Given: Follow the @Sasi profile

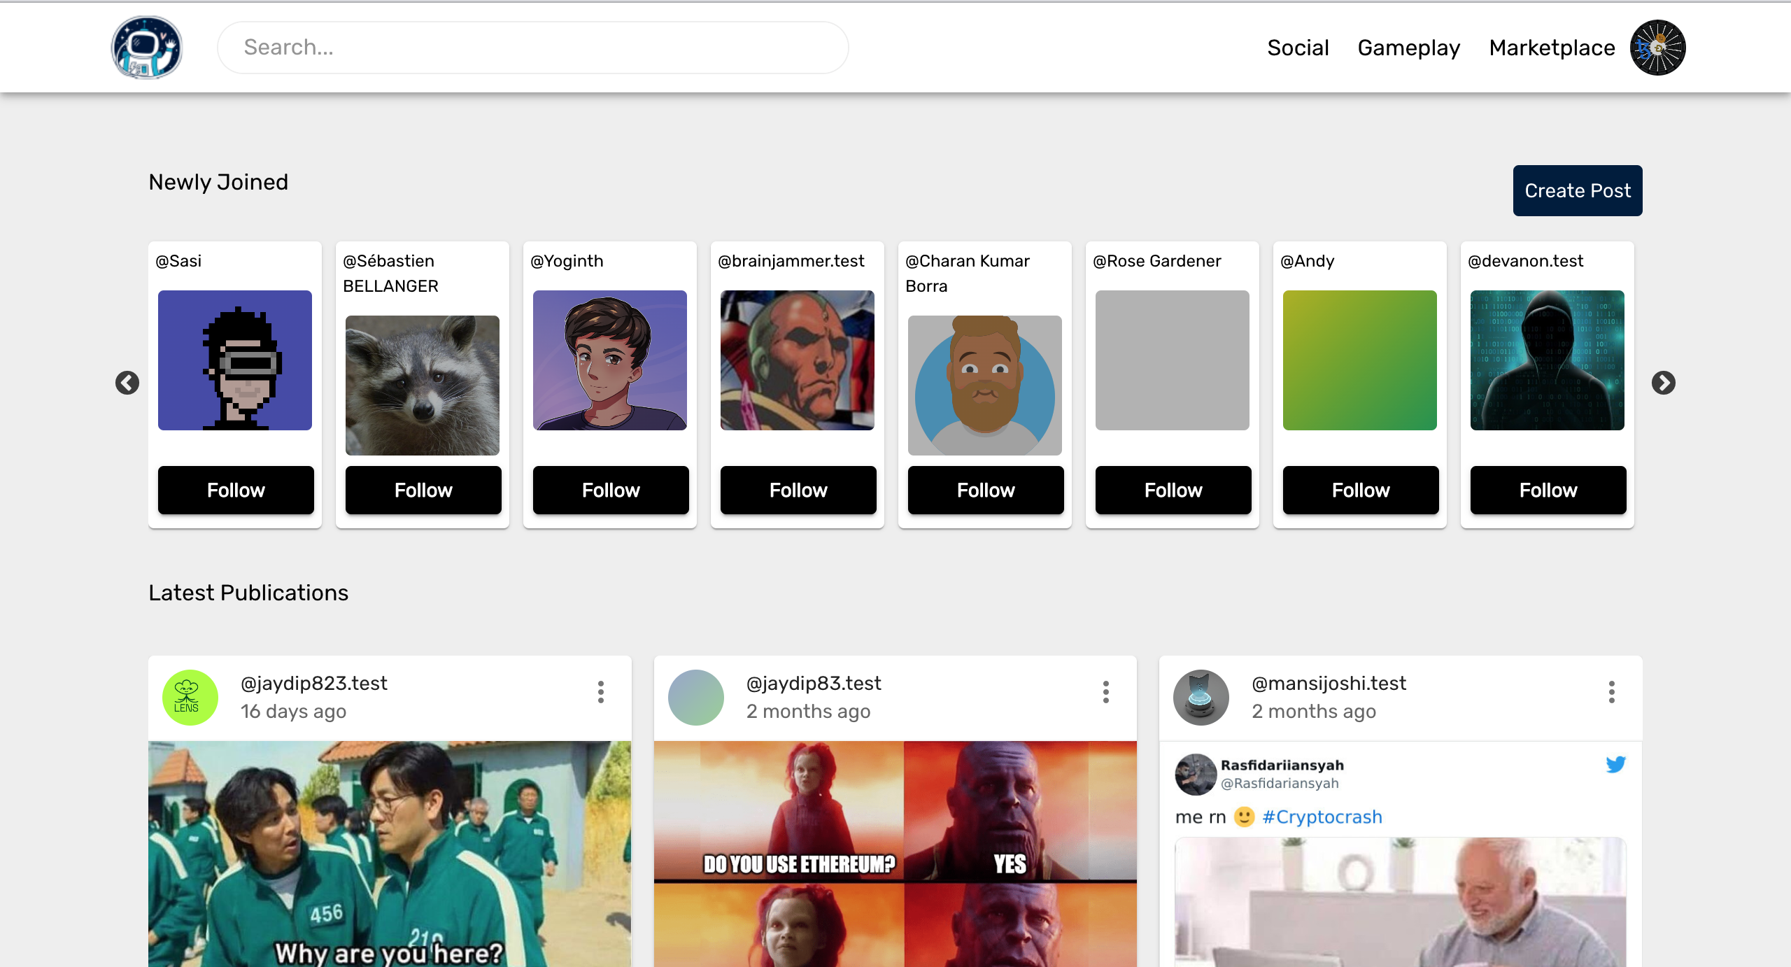Looking at the screenshot, I should pos(236,490).
